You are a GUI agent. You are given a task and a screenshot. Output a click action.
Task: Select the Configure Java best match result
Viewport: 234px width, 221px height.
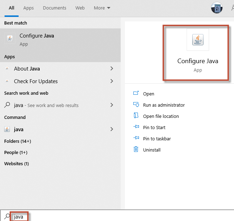click(x=60, y=40)
